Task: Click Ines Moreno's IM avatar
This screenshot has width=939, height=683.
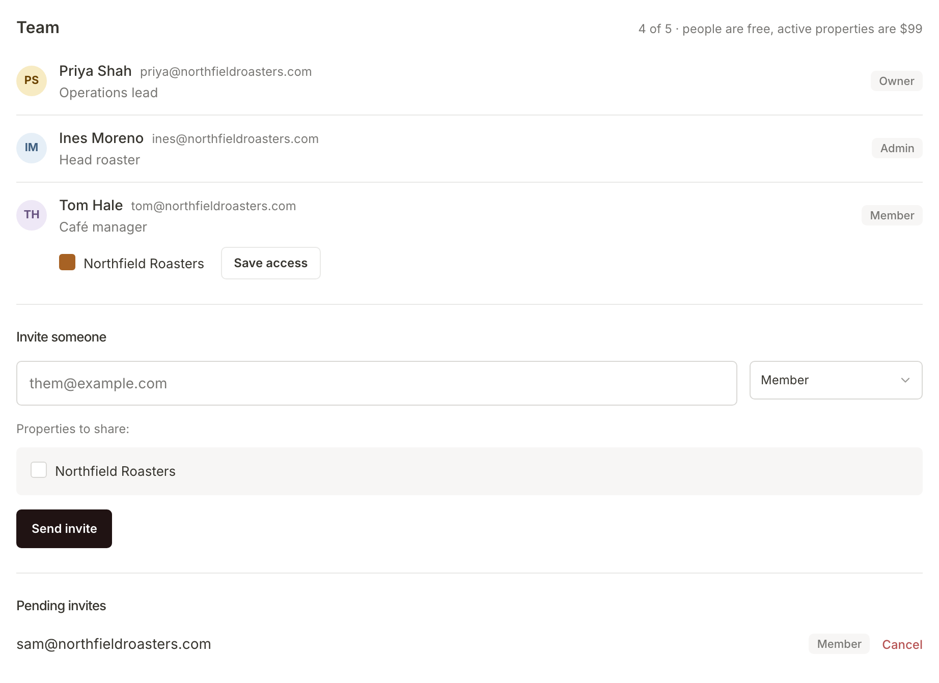Action: [32, 148]
